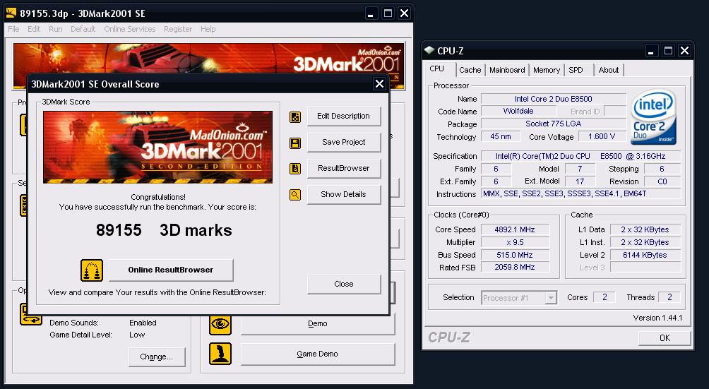The width and height of the screenshot is (709, 389).
Task: Click the Socket 775 LGA package field
Action: tap(554, 124)
